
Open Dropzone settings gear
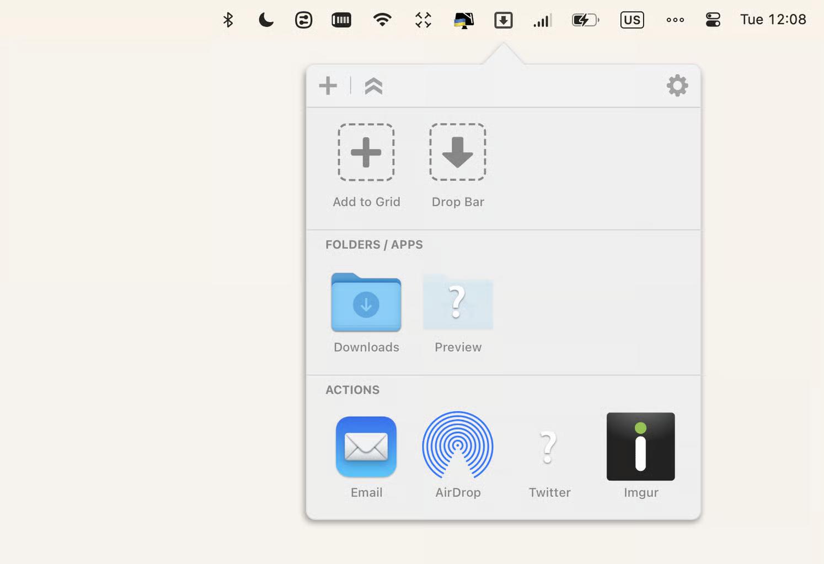point(677,86)
